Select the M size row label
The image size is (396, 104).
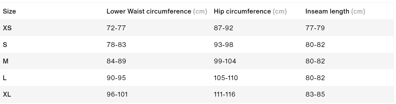tap(6, 61)
